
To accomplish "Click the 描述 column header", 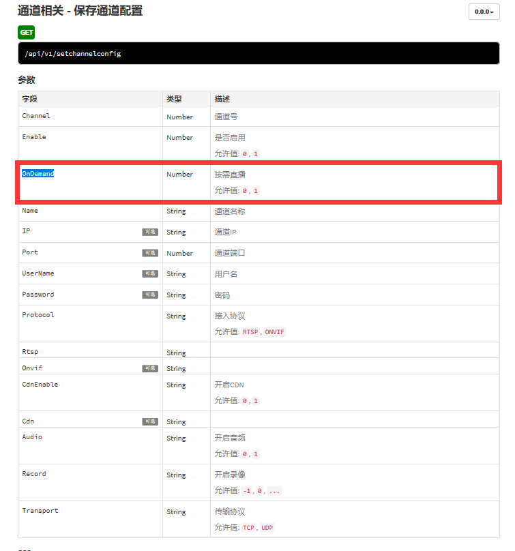I will pyautogui.click(x=222, y=99).
